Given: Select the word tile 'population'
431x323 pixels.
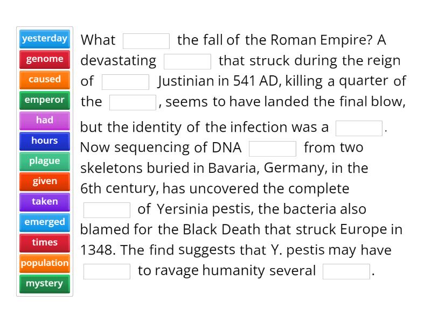Looking at the screenshot, I should pyautogui.click(x=44, y=263).
